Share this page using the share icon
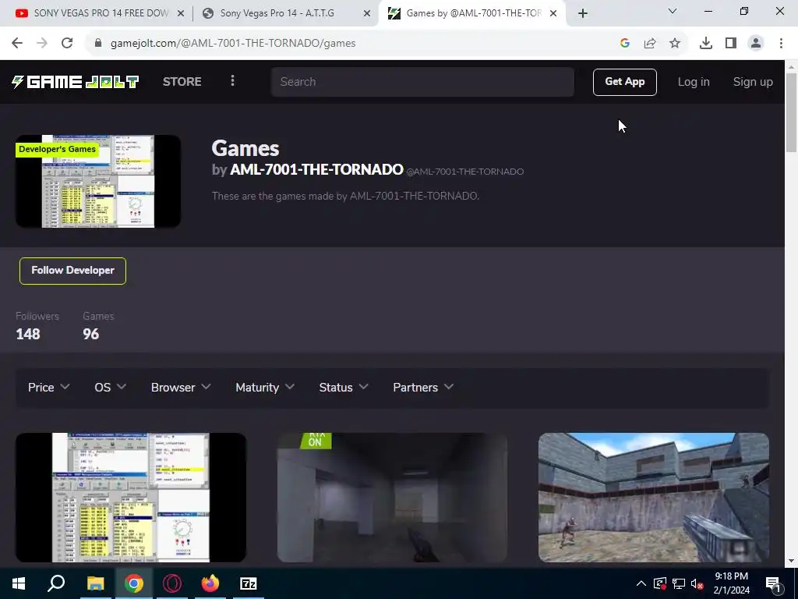 click(x=650, y=43)
